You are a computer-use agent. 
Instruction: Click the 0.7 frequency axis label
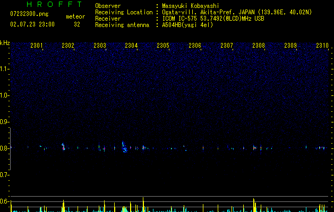pos(4,175)
